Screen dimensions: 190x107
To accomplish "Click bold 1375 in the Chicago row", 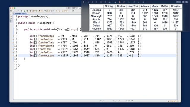I will coord(155,10).
